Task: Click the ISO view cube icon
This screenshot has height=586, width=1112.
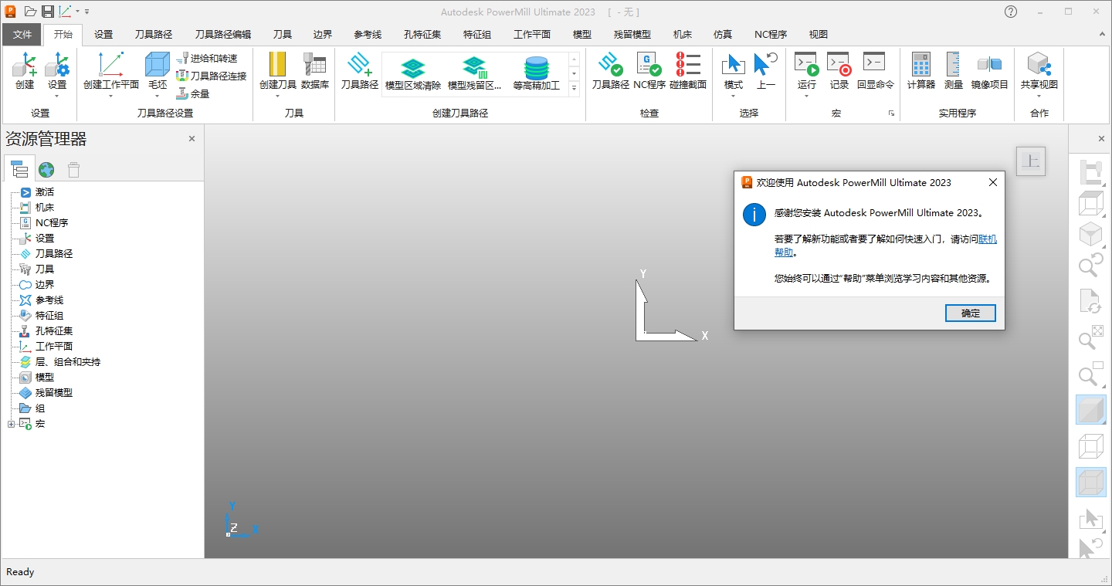Action: coord(1091,233)
